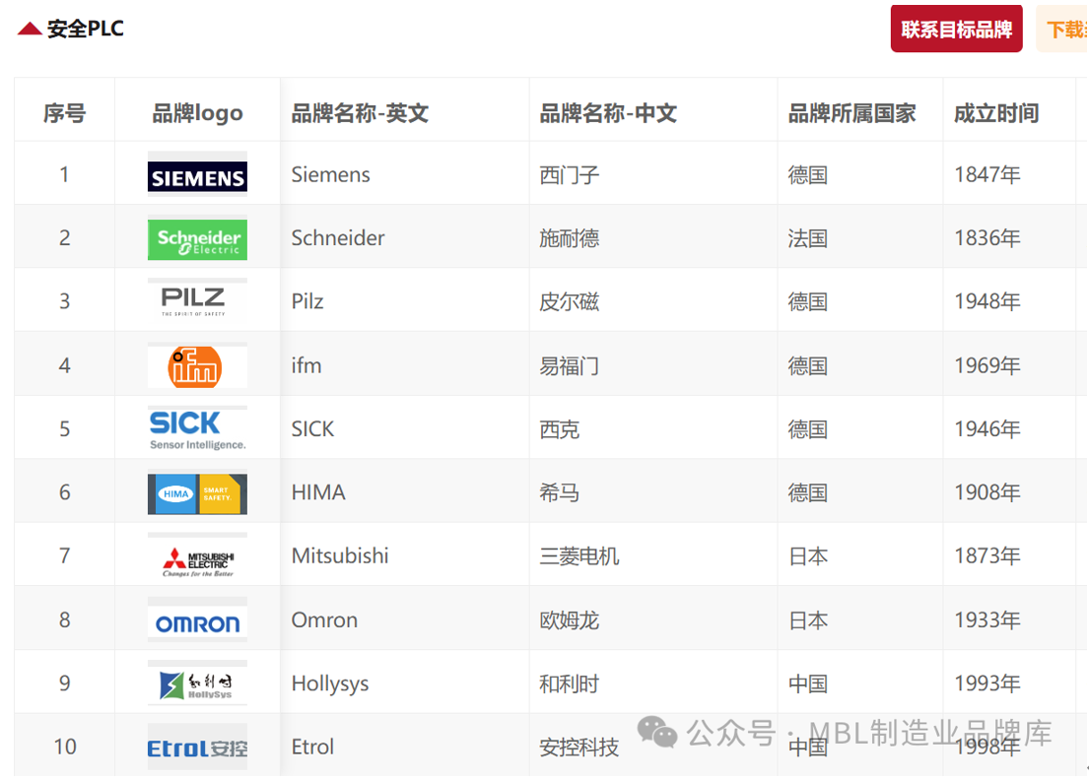Select the 1993年 founding year cell
Screen dimensions: 1089x780
tap(1010, 683)
